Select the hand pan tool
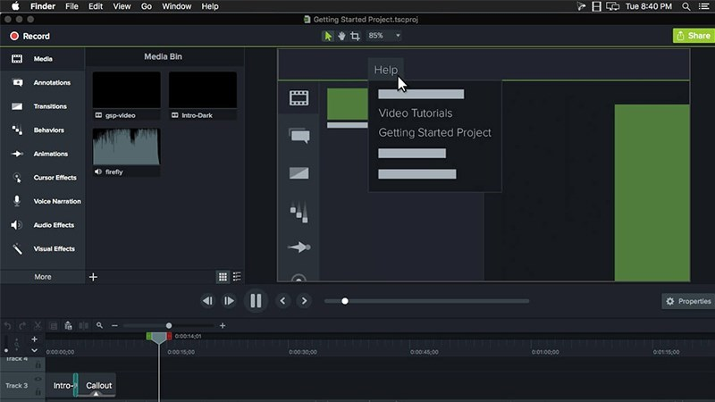The width and height of the screenshot is (715, 402). point(341,36)
